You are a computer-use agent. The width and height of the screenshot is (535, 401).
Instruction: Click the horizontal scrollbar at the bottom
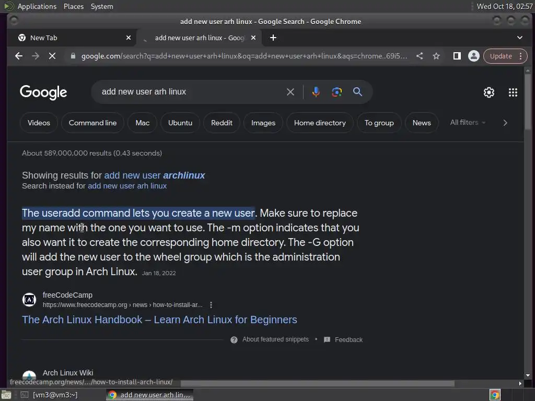coord(317,384)
